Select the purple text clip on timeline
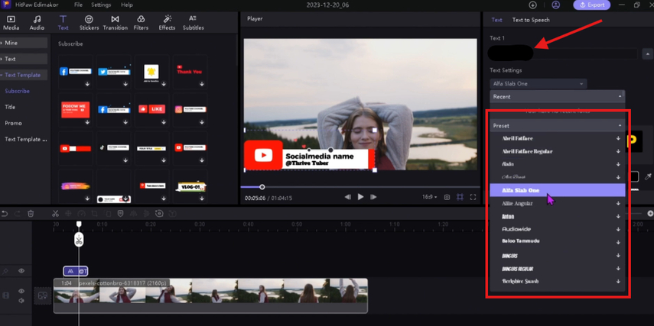654x326 pixels. point(76,272)
